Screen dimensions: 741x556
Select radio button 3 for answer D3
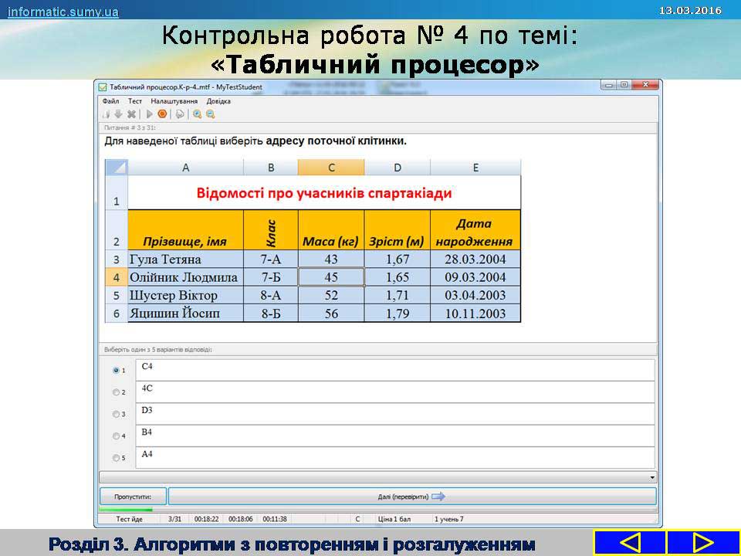117,414
